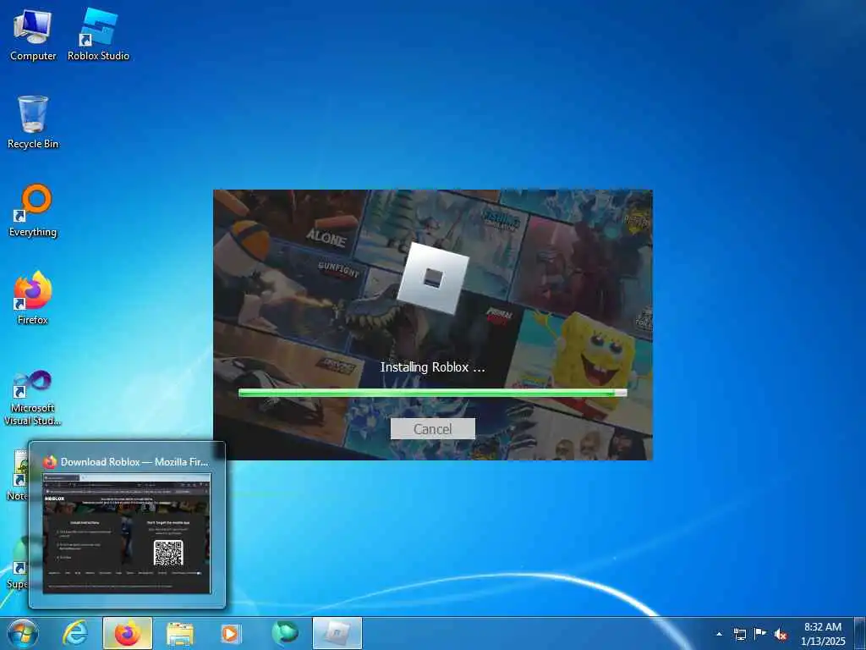
Task: Open Windows Explorer from the taskbar
Action: tap(180, 633)
